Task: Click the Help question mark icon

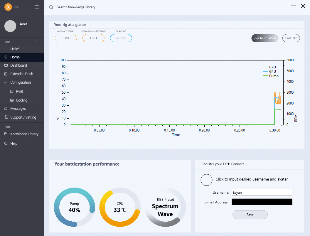Action: click(6, 143)
